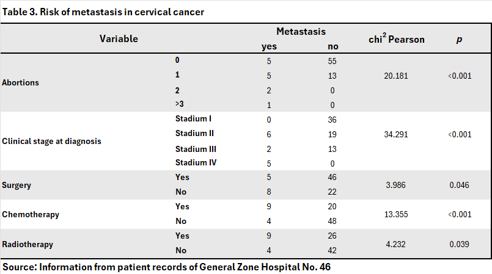The width and height of the screenshot is (492, 274).
Task: Select the "Stadium IV" category cell
Action: click(196, 163)
